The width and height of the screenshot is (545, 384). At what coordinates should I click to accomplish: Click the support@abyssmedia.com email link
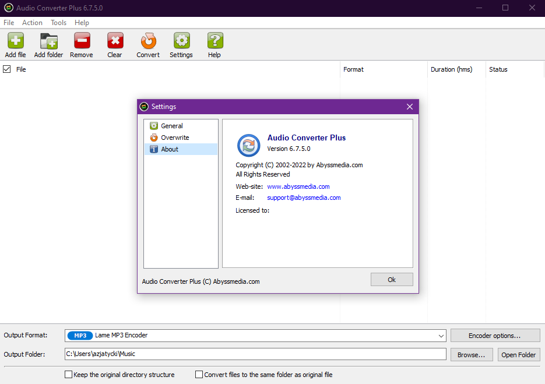point(304,198)
